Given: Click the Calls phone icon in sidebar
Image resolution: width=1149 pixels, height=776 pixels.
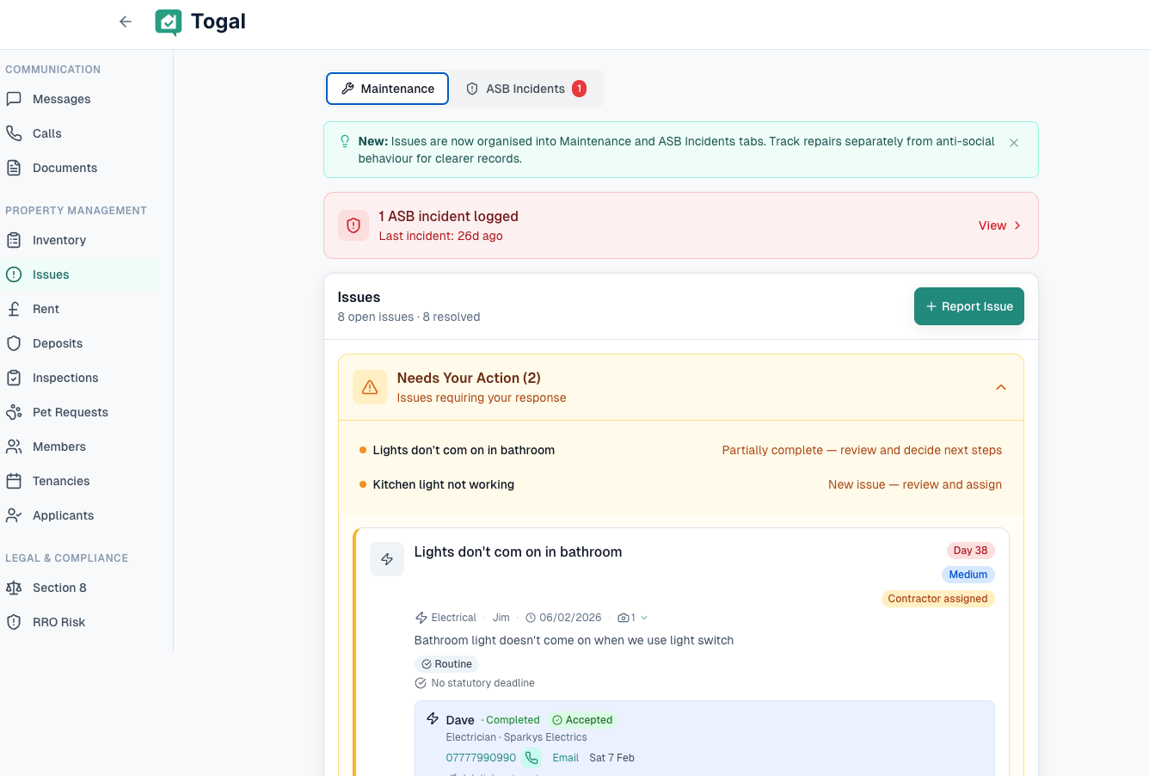Looking at the screenshot, I should pos(14,133).
